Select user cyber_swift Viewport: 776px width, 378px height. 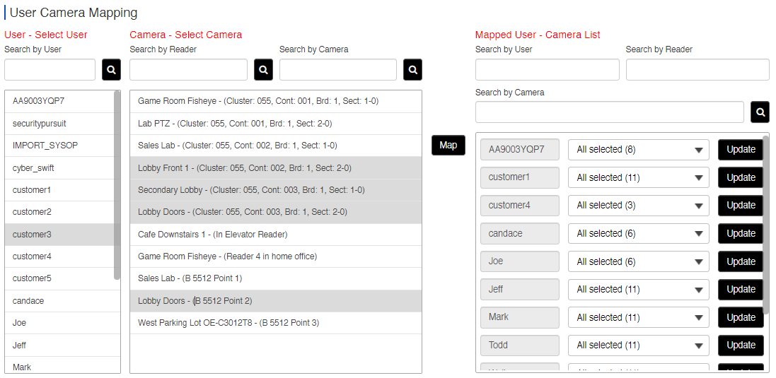(59, 168)
